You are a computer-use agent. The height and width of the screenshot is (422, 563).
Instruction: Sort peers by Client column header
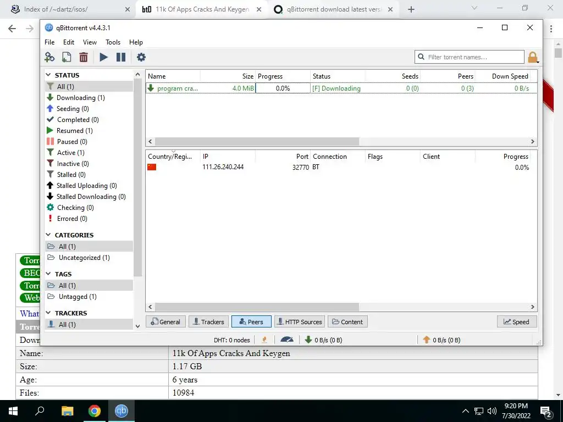point(448,157)
